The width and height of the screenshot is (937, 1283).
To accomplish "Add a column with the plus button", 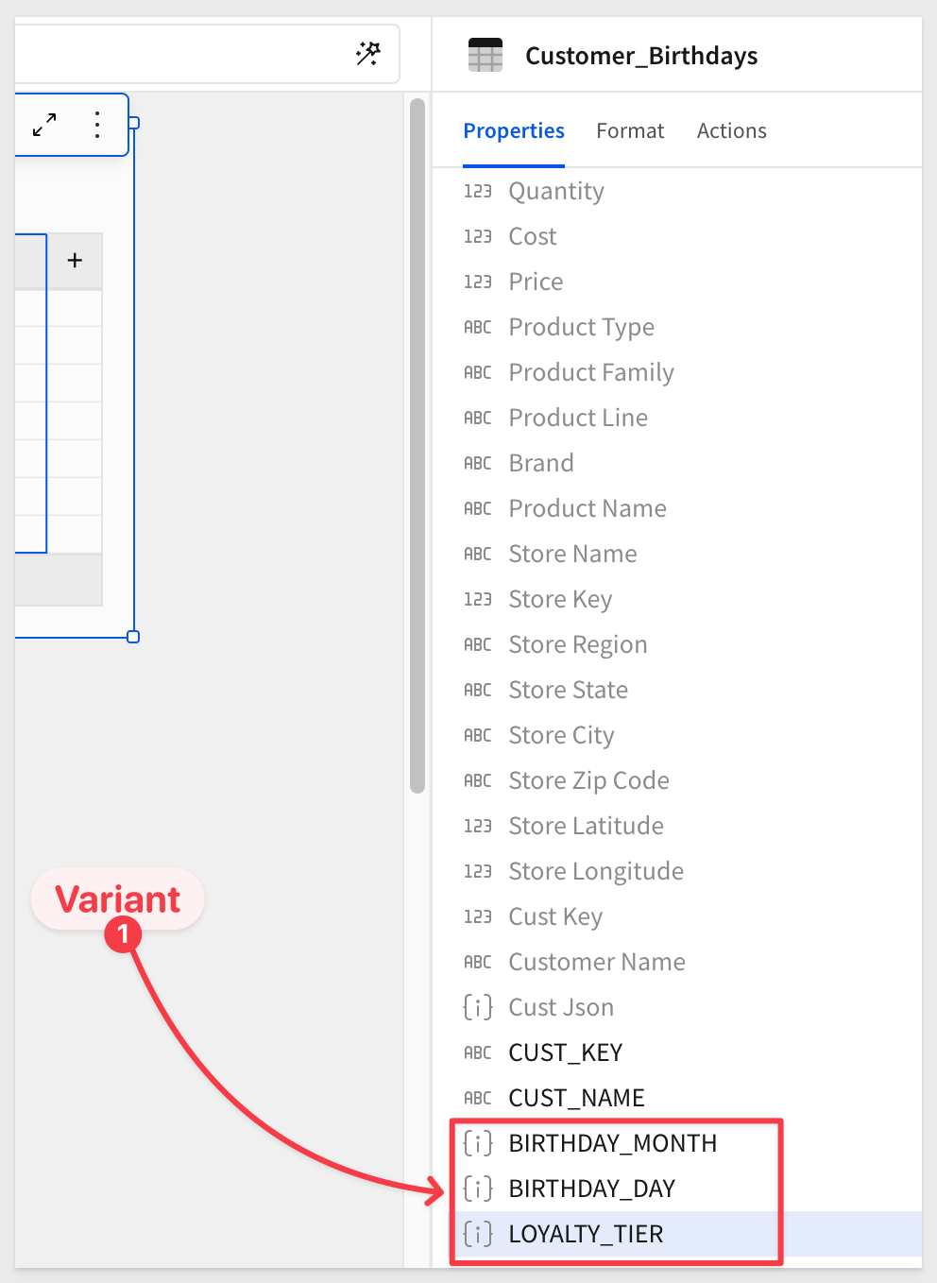I will click(75, 260).
